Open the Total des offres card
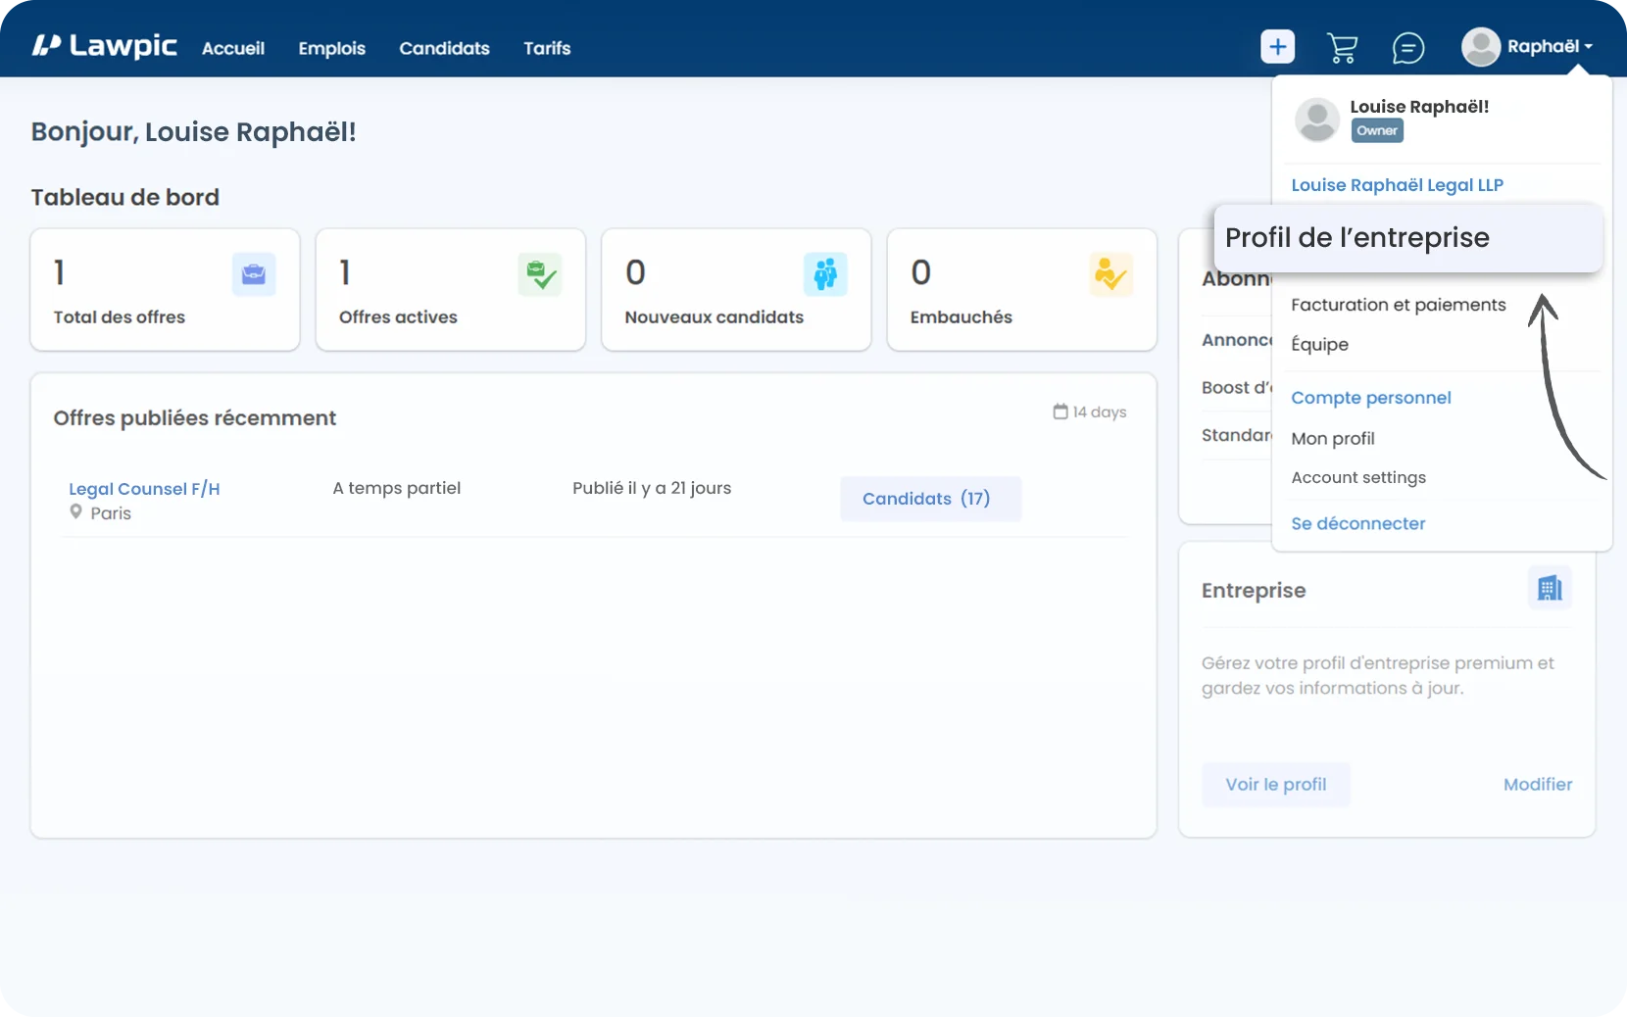The image size is (1627, 1017). (165, 290)
